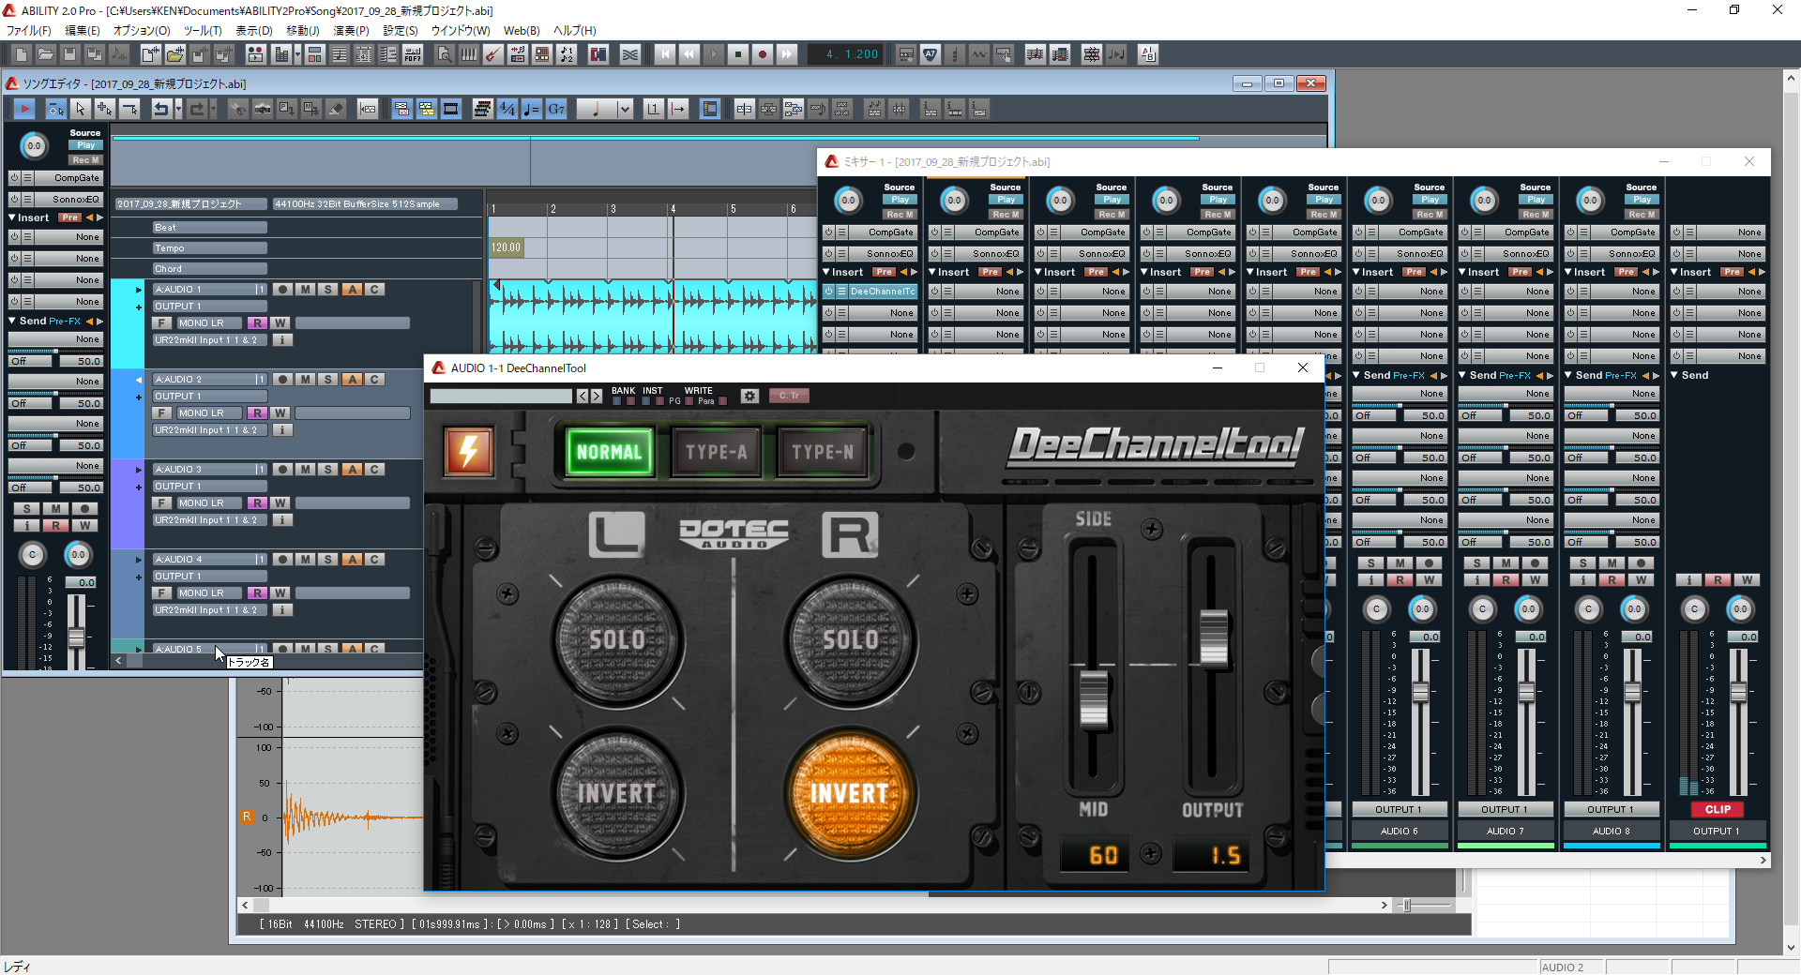The width and height of the screenshot is (1801, 975).
Task: Click CLIP indicator on mixer OUTPUT 1 channel
Action: tap(1718, 809)
